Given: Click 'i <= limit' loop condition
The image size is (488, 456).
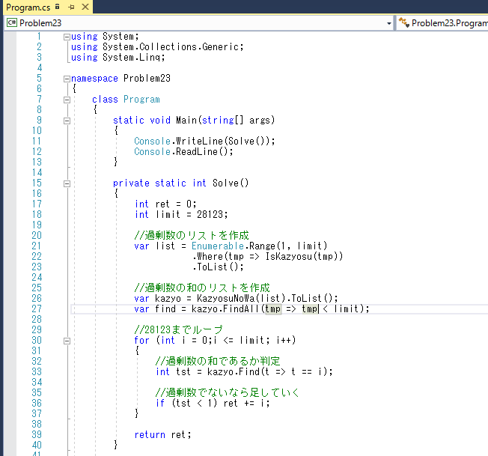Looking at the screenshot, I should tap(239, 340).
